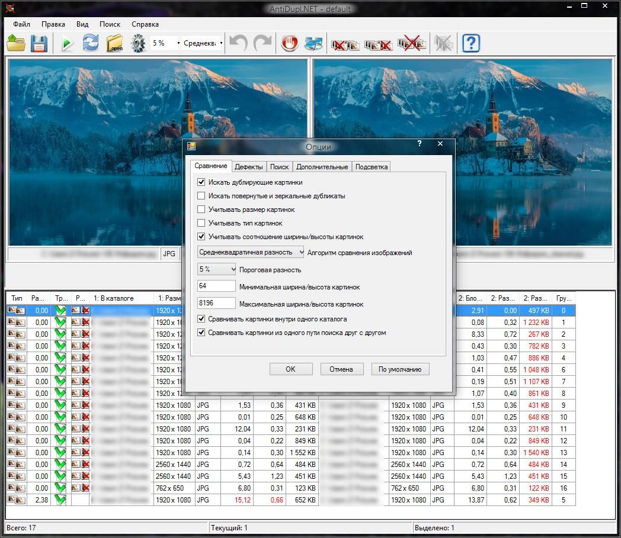The image size is (621, 538).
Task: Open the Файл menu
Action: (x=21, y=24)
